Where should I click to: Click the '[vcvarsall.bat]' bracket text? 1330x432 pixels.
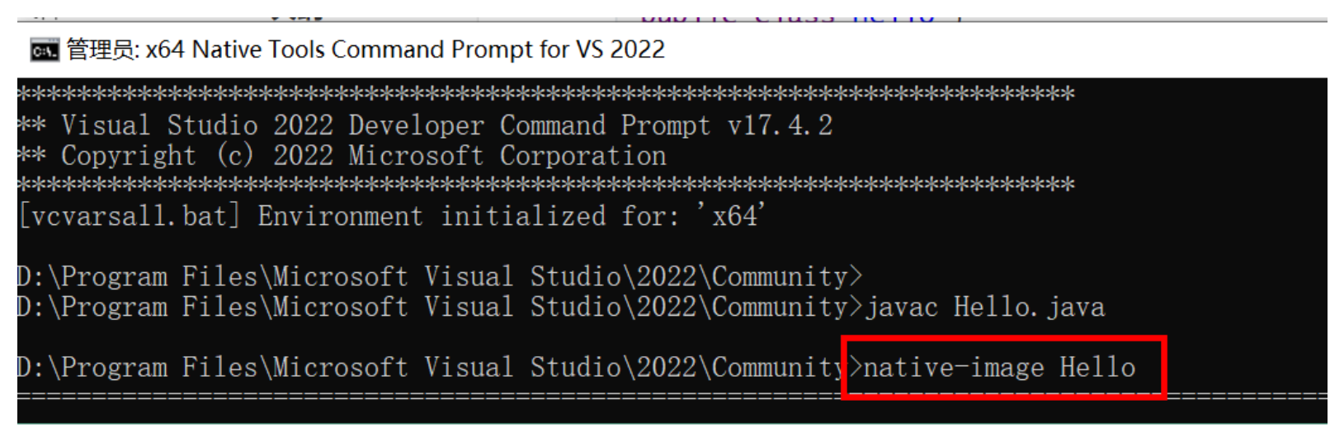130,216
